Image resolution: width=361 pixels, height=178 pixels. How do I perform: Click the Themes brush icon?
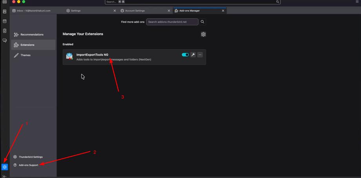[x=16, y=55]
